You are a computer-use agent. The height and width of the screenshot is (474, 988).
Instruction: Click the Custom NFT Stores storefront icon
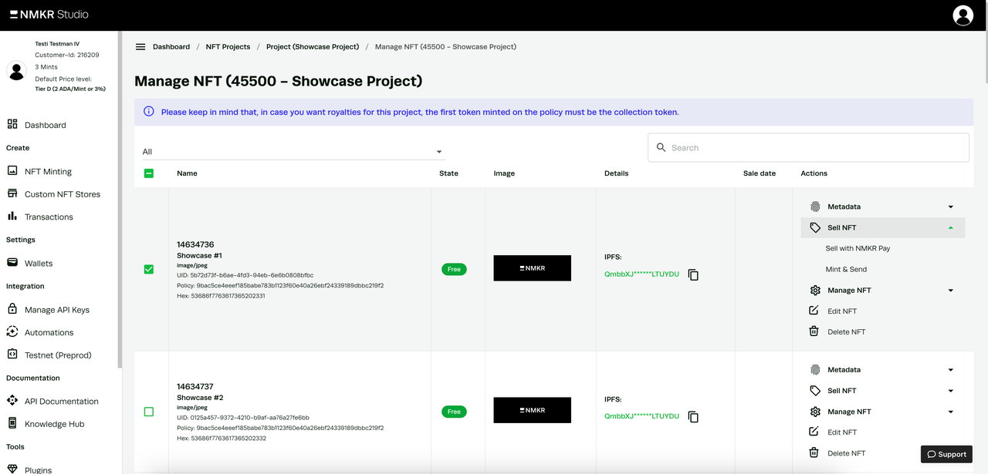point(12,193)
